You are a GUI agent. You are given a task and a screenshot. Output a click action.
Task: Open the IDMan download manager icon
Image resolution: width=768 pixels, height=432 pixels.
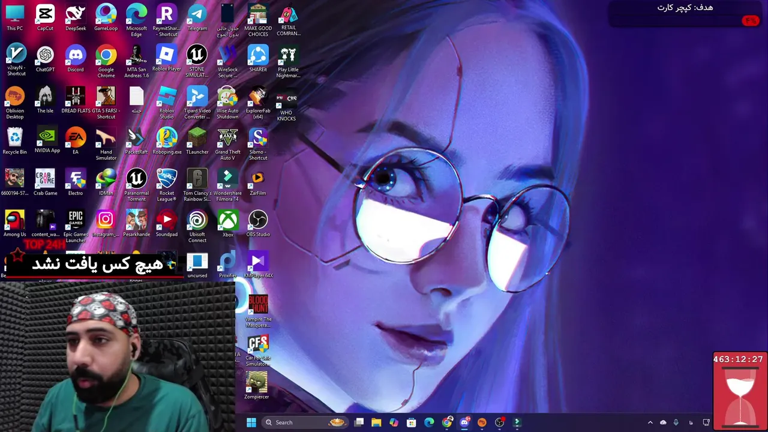pos(106,182)
